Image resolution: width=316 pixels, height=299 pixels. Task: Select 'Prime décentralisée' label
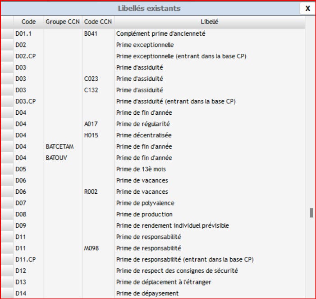tap(144, 135)
